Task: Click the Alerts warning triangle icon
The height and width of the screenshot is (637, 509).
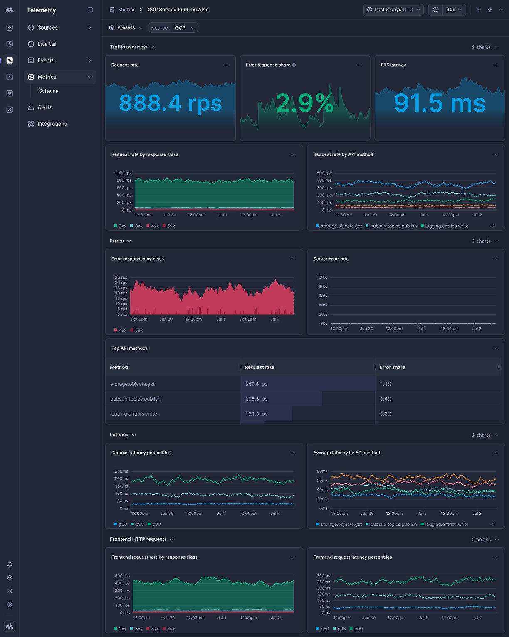Action: coord(31,107)
